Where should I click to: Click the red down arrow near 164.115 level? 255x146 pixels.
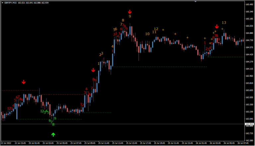pos(93,70)
